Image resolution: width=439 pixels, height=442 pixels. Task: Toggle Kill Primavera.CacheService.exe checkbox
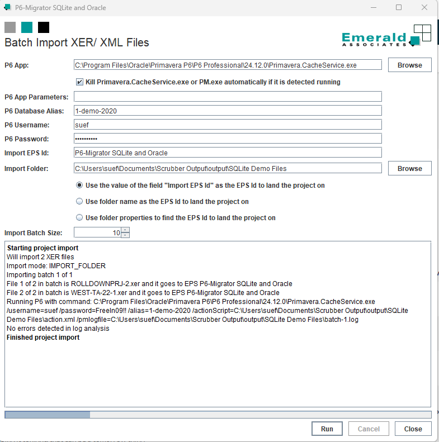coord(79,82)
